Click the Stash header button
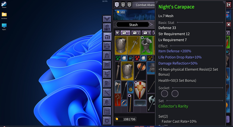Viewport: 233px width, 127px height. (x=133, y=25)
